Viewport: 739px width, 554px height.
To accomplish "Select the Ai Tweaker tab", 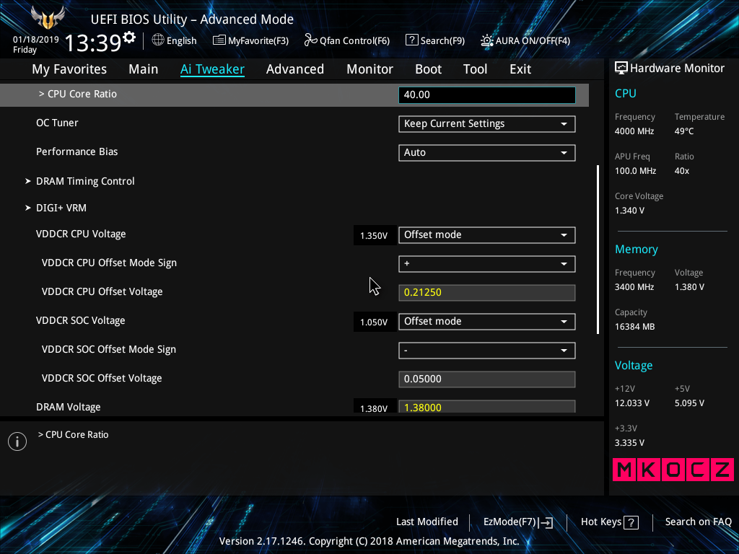I will coord(212,69).
